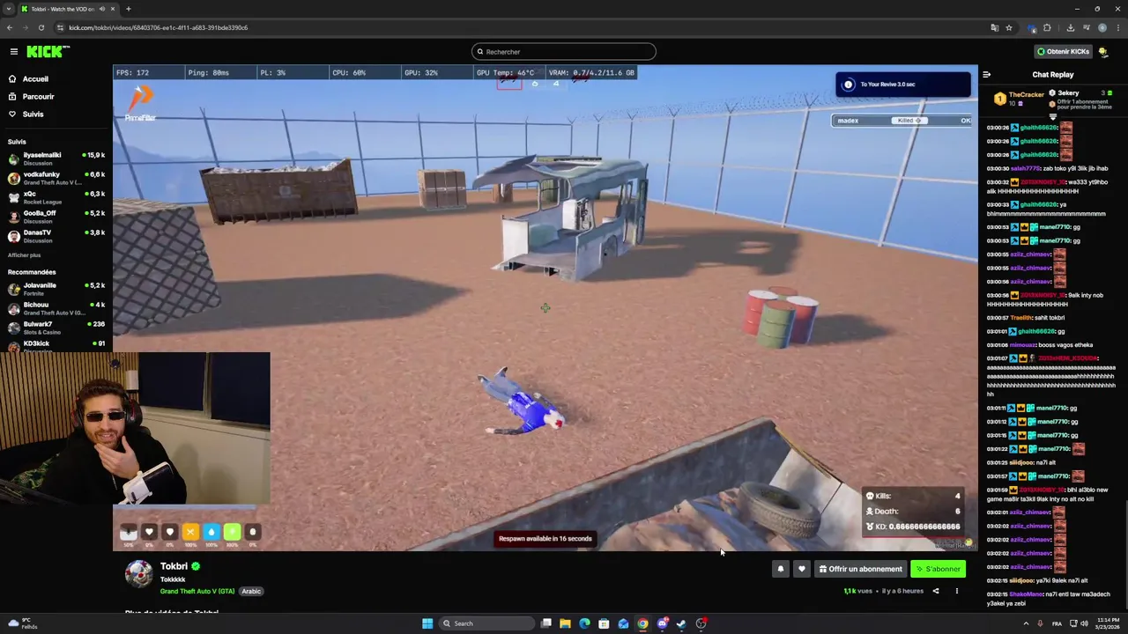This screenshot has width=1128, height=634.
Task: Open weather widget on taskbar
Action: (21, 623)
